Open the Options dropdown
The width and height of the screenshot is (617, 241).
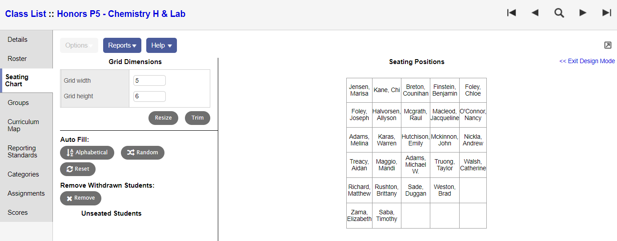click(x=79, y=45)
